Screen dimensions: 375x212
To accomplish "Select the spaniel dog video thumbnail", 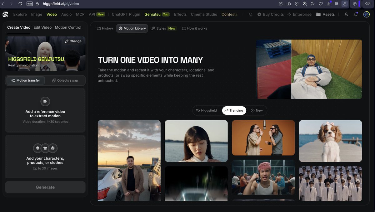I will (x=330, y=141).
